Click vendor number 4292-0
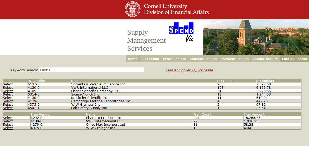 [36, 118]
